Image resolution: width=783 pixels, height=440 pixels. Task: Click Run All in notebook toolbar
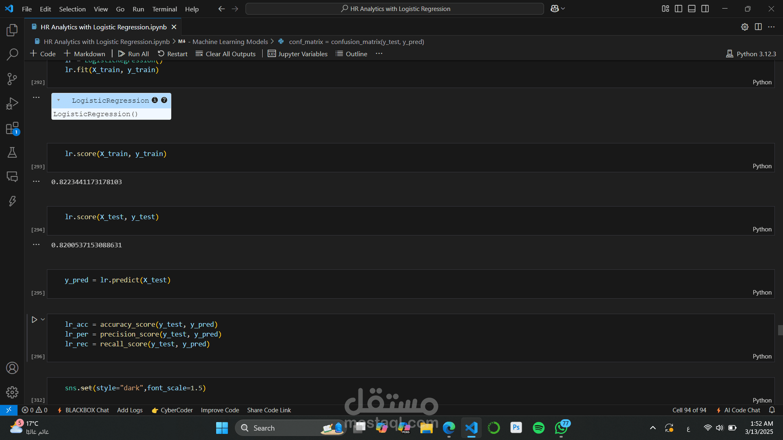click(x=133, y=54)
